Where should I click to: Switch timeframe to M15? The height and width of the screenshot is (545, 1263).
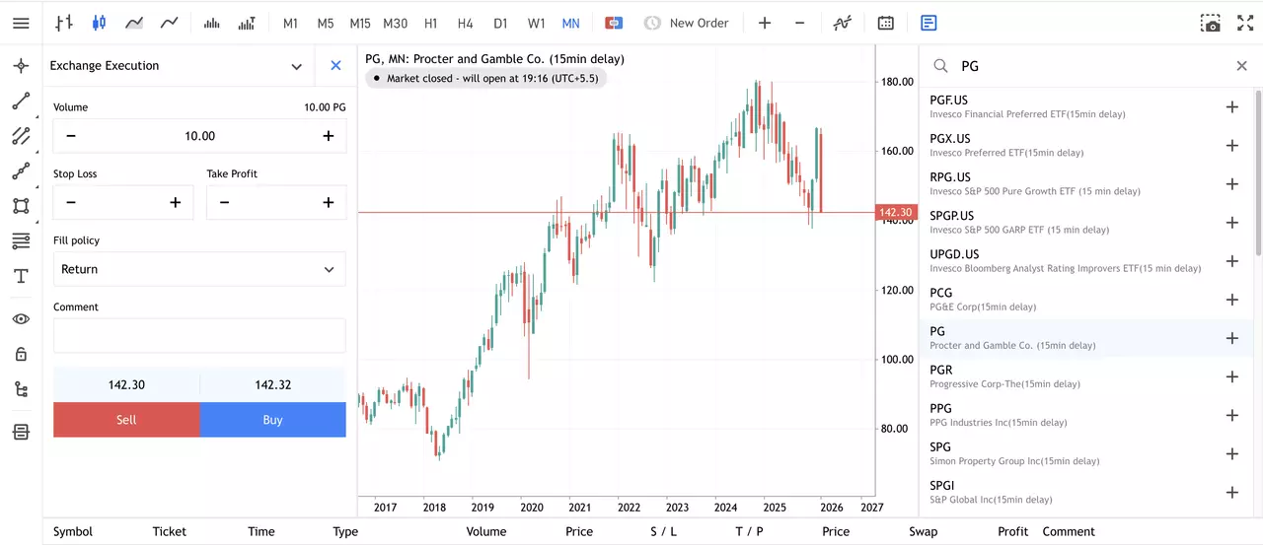click(360, 23)
